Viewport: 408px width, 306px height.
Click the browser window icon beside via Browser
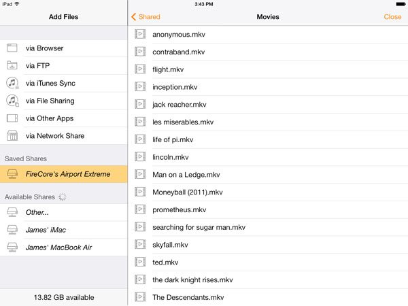pyautogui.click(x=12, y=48)
